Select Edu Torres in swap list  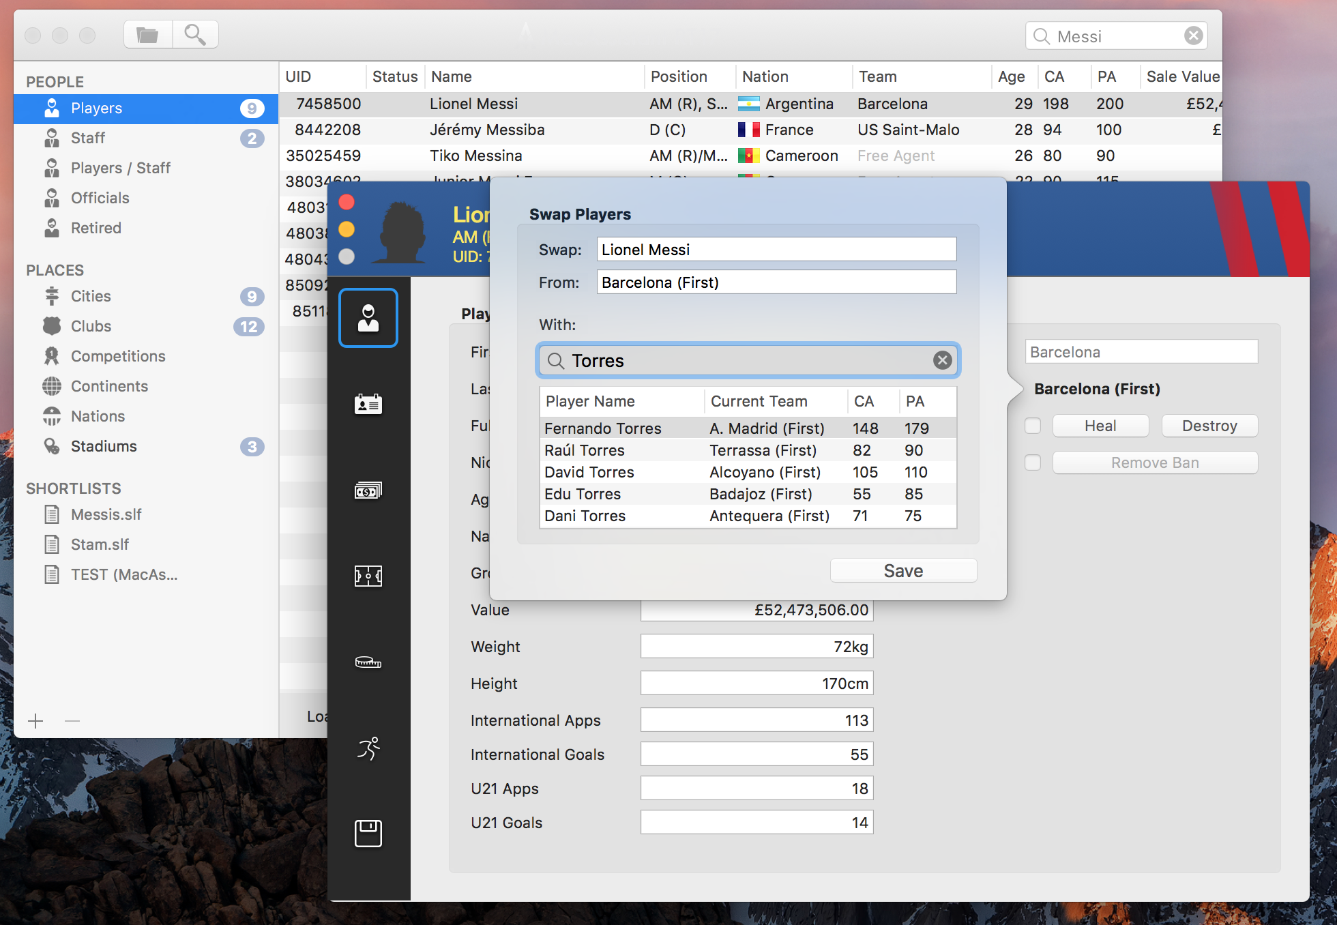(748, 494)
